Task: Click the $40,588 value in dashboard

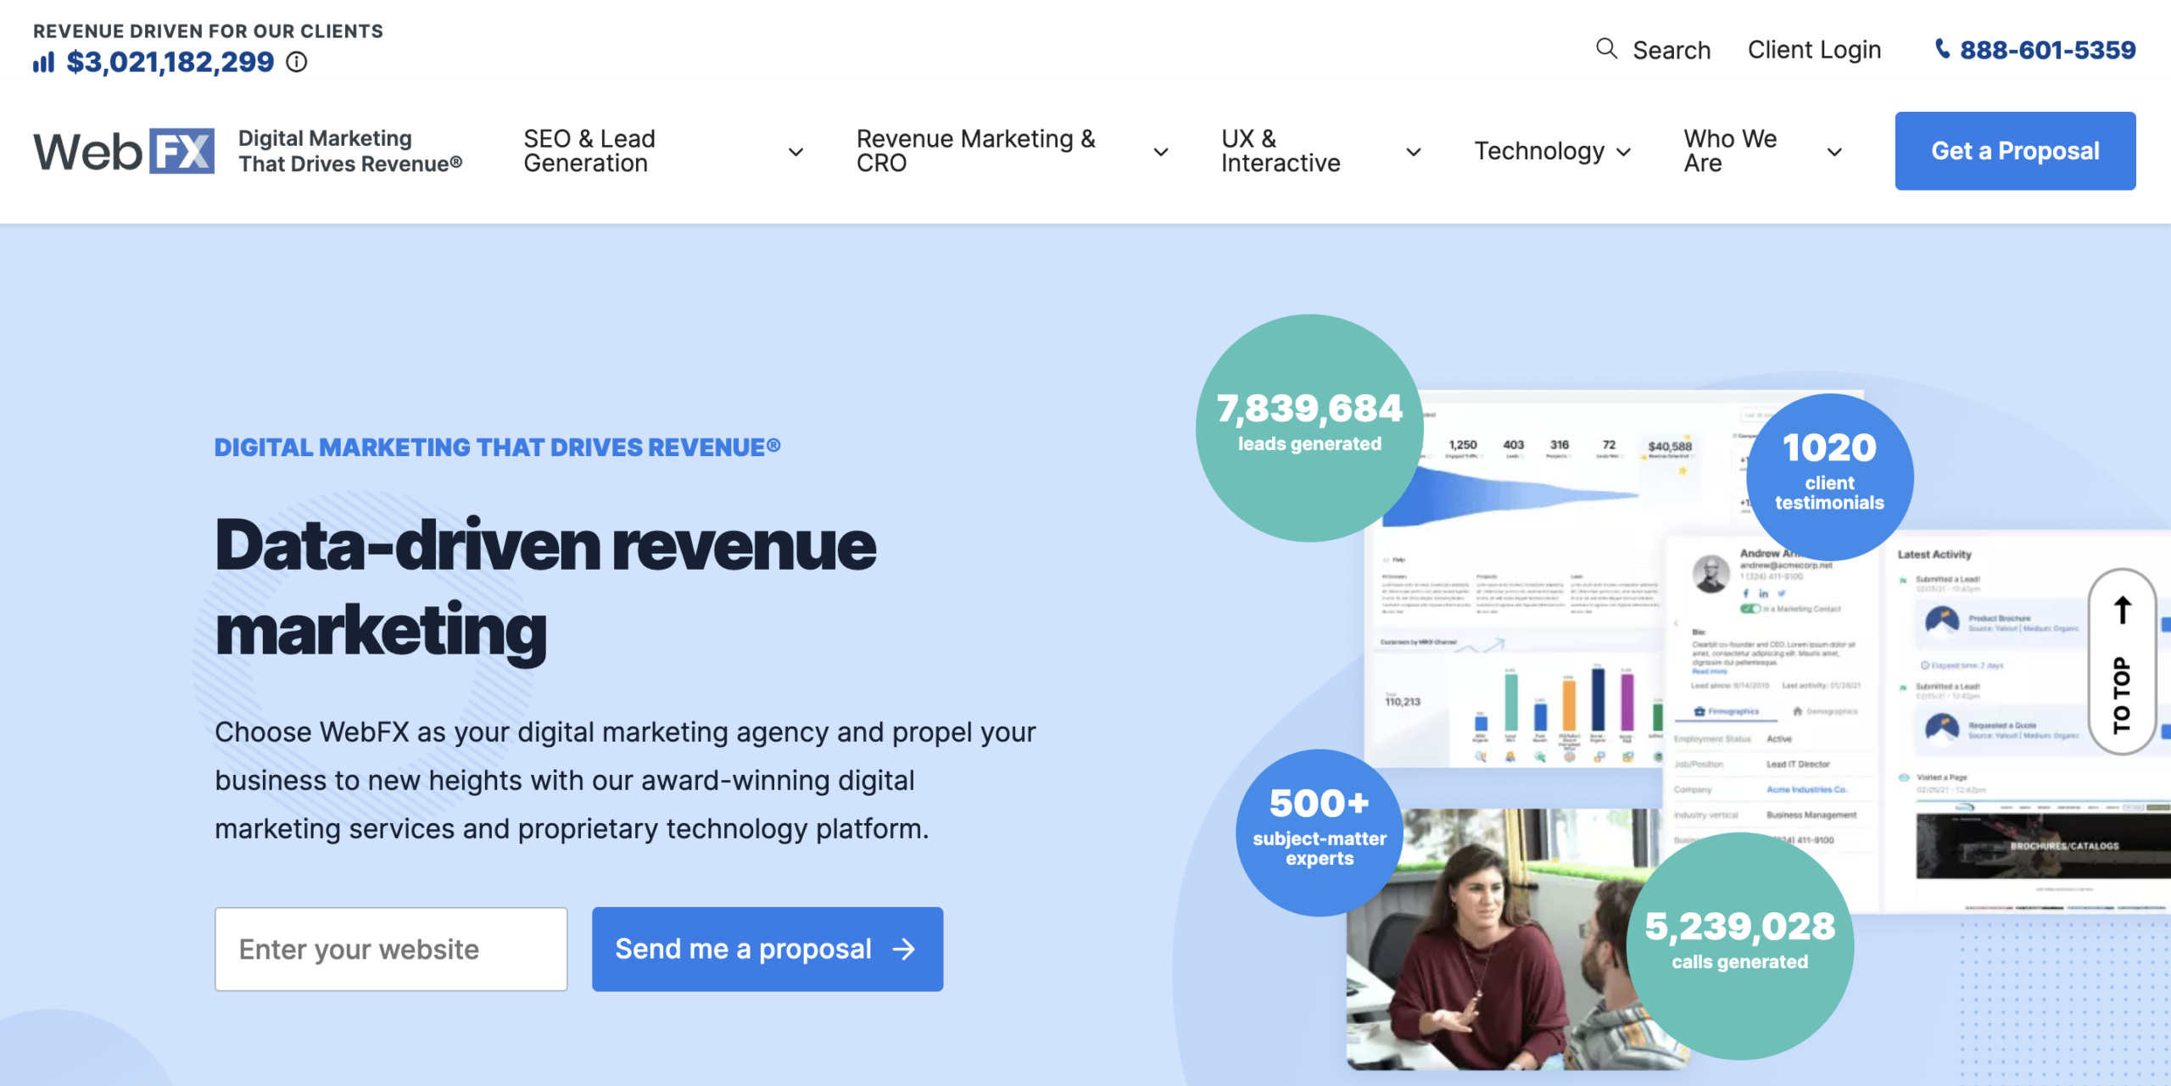Action: (1670, 446)
